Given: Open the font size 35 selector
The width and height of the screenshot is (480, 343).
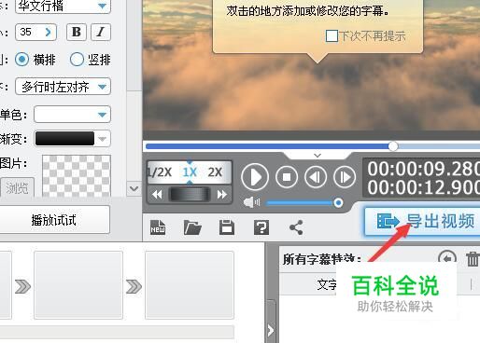Looking at the screenshot, I should pyautogui.click(x=35, y=32).
